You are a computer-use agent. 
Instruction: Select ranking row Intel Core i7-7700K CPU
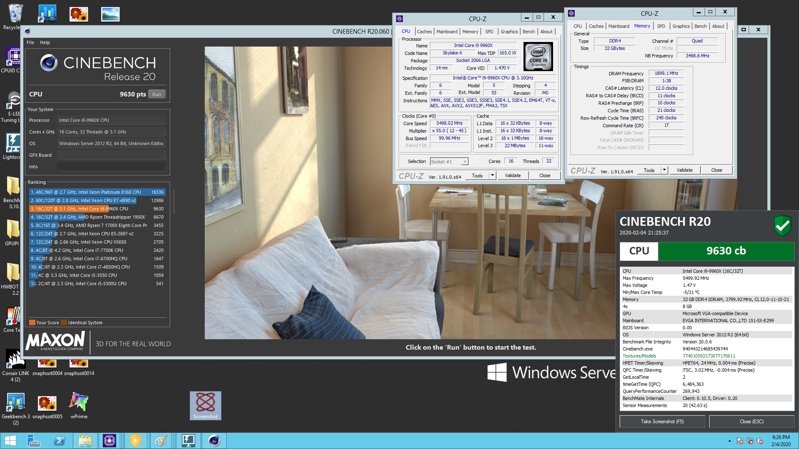[97, 250]
